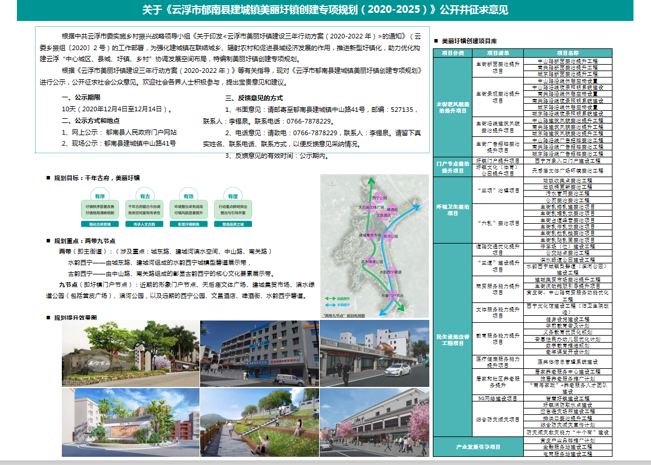651x465 pixels.
Task: Click the 项目名称 column header
Action: coord(568,53)
